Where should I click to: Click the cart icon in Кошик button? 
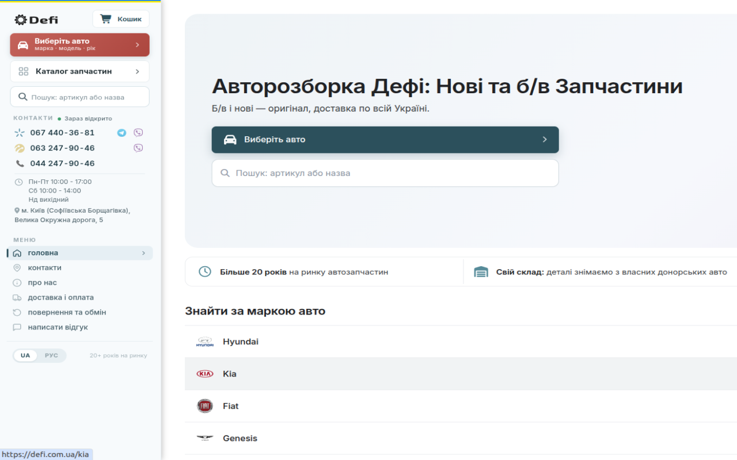(x=106, y=19)
